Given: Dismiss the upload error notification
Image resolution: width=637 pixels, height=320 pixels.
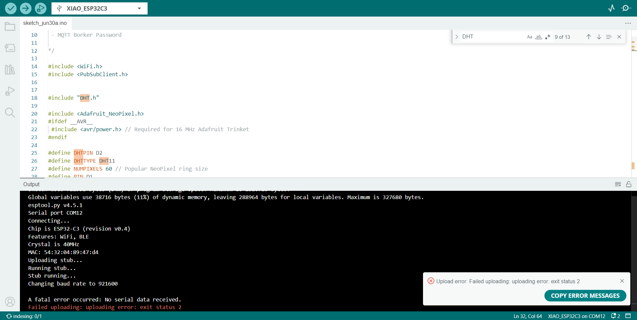Looking at the screenshot, I should [x=622, y=281].
